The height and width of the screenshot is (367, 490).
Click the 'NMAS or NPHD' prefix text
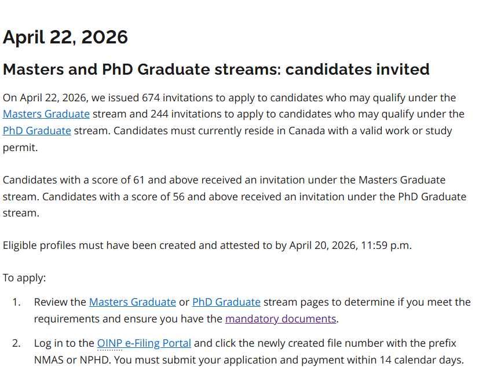click(65, 360)
